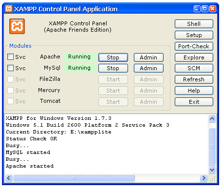Start the Tomcat module
The image size is (222, 189).
coord(113,102)
